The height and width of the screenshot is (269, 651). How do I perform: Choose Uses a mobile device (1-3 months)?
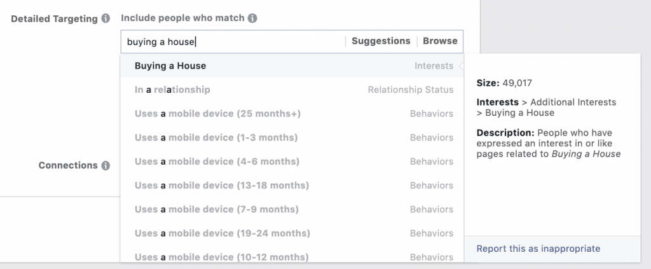pyautogui.click(x=292, y=137)
